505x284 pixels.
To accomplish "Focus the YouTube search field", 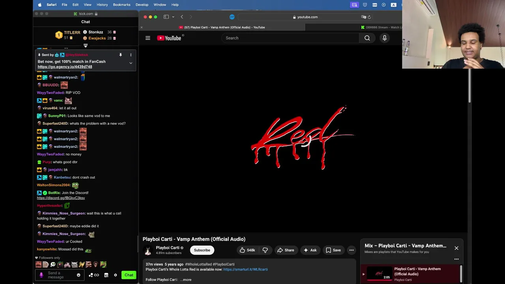I will 290,38.
